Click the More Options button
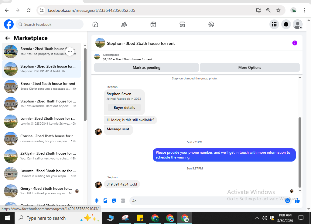This screenshot has width=311, height=224. pos(250,68)
